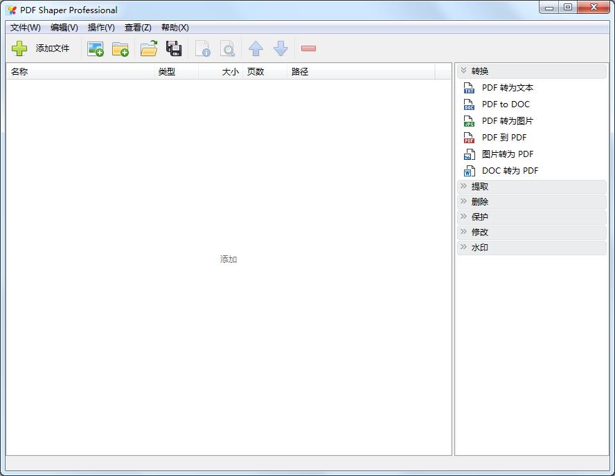The height and width of the screenshot is (476, 615).
Task: Click the JPG icon for PDF 转为图片
Action: click(469, 121)
